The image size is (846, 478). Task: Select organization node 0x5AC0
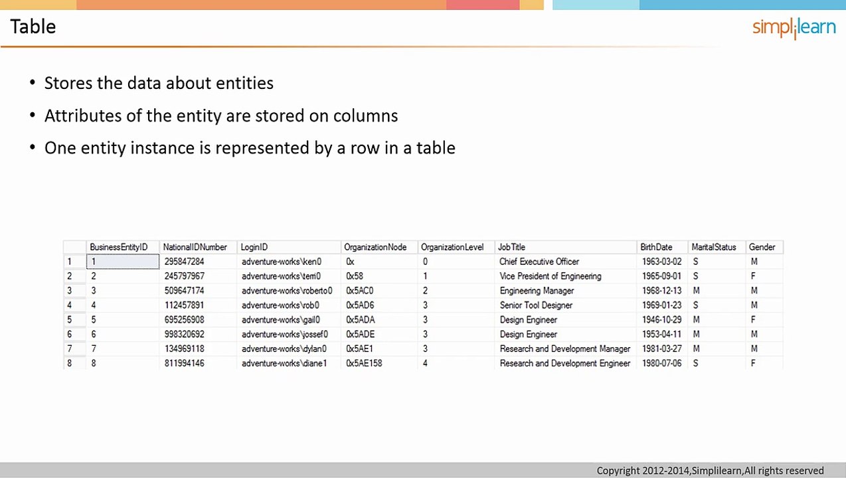point(360,291)
